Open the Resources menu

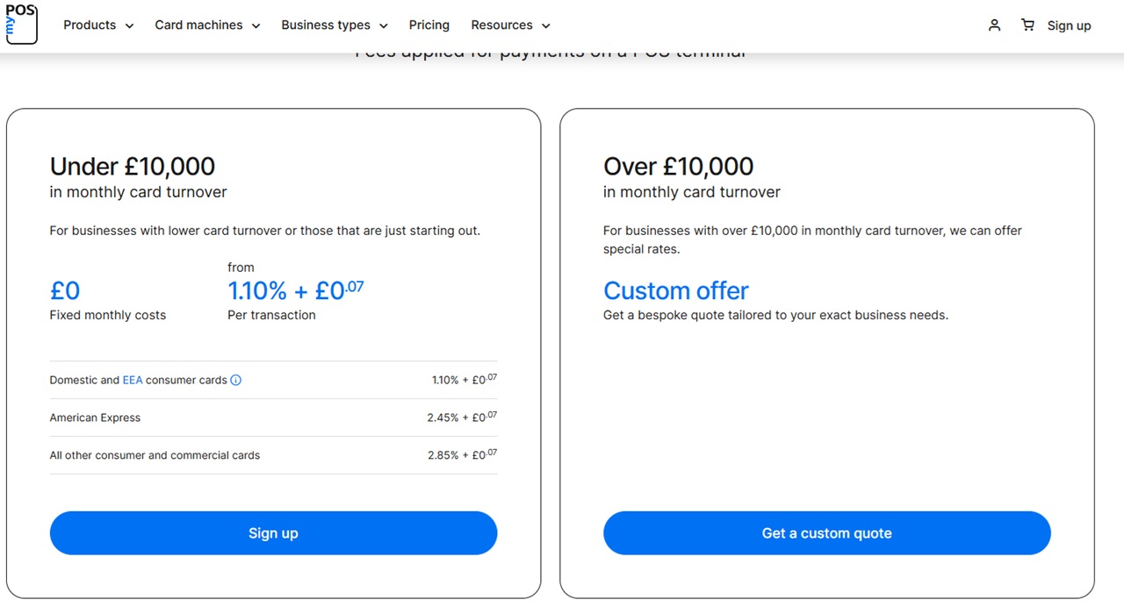coord(501,25)
